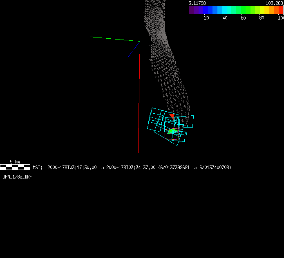Image resolution: width=284 pixels, height=258 pixels.
Task: Click the purple end of the color bar
Action: [192, 10]
